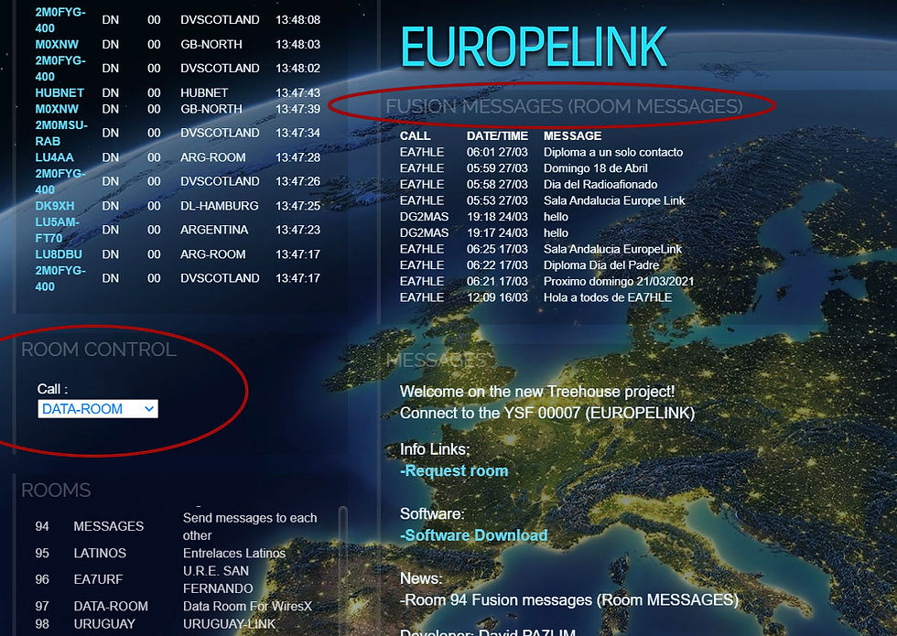The height and width of the screenshot is (636, 897).
Task: Click the FUSION MESSAGES heading
Action: [x=564, y=106]
